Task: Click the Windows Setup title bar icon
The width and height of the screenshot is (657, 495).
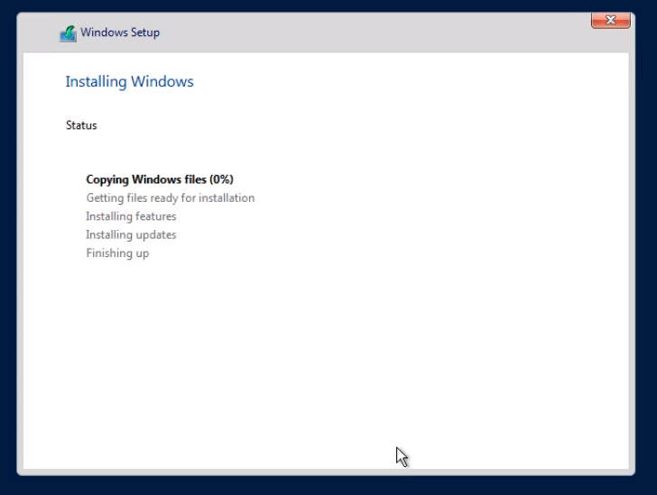Action: pyautogui.click(x=68, y=33)
